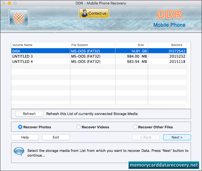202x171 pixels.
Task: Select the DISK volume row
Action: click(x=99, y=51)
